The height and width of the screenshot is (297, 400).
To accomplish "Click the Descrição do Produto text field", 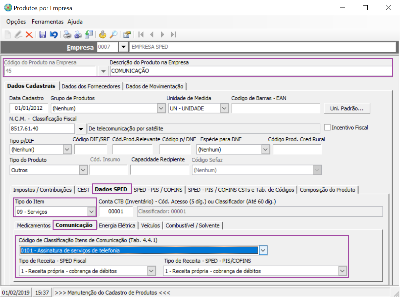I will point(251,71).
